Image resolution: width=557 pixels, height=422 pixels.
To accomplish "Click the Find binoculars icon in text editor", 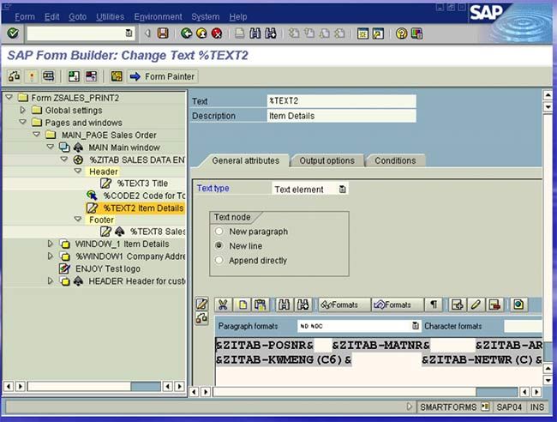I will 284,304.
